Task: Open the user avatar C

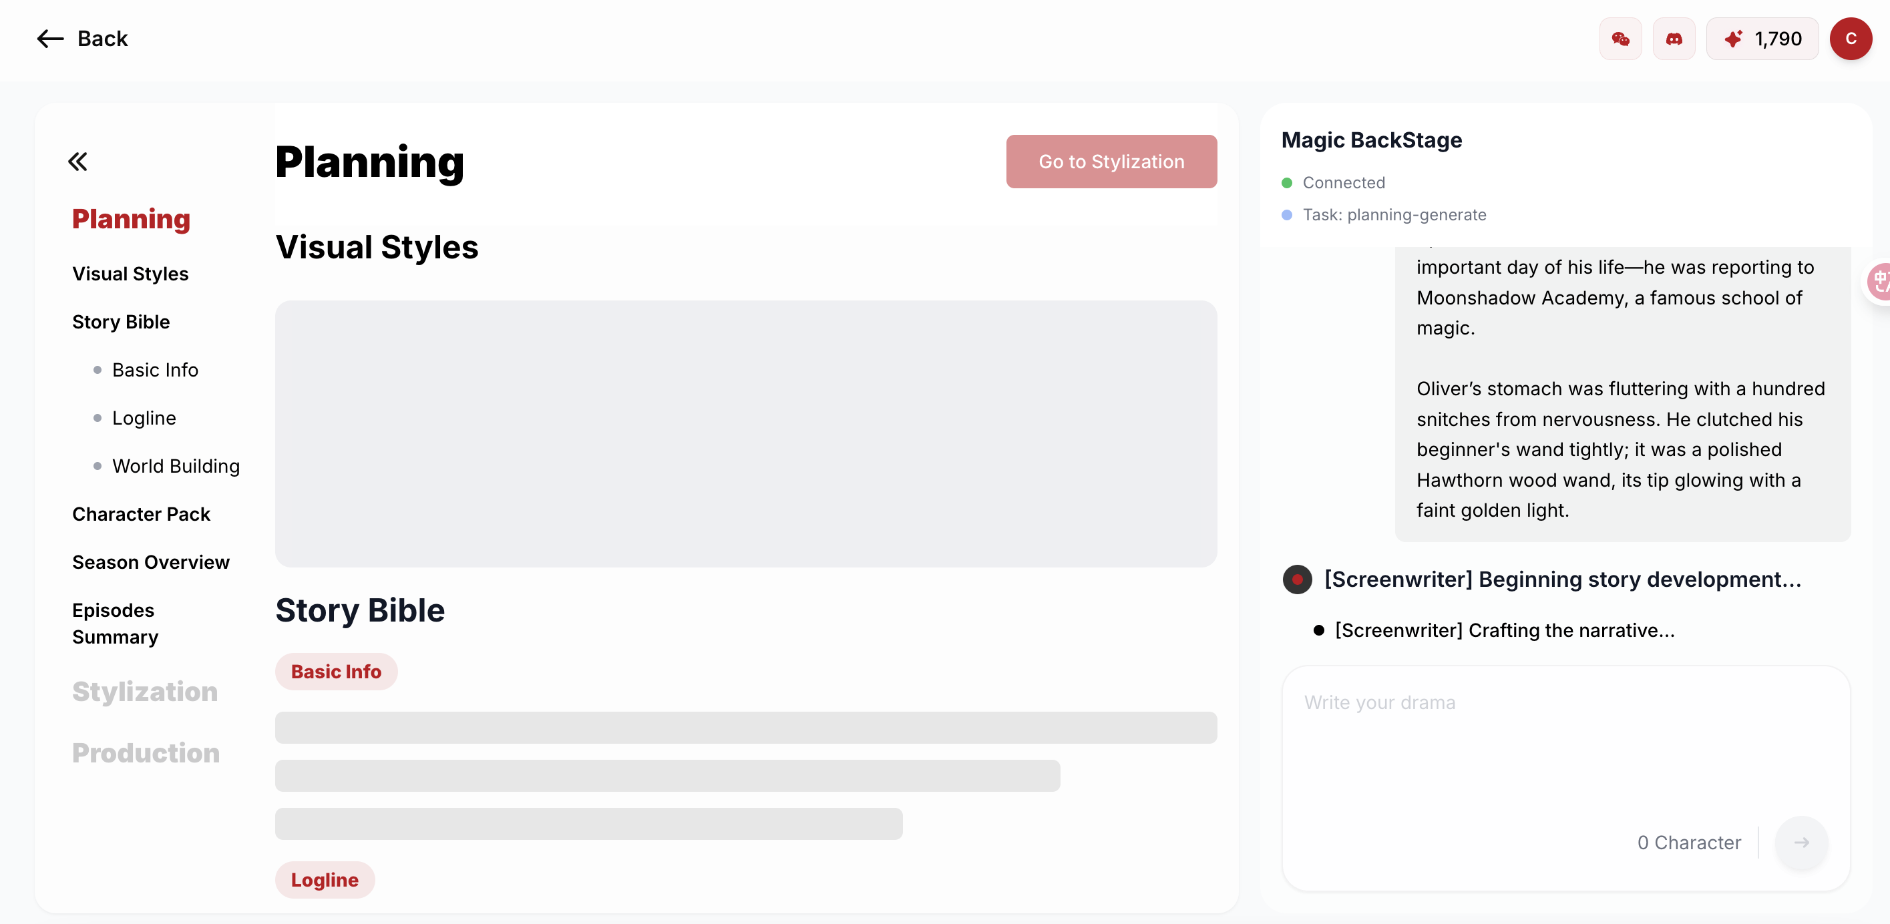Action: pos(1851,39)
